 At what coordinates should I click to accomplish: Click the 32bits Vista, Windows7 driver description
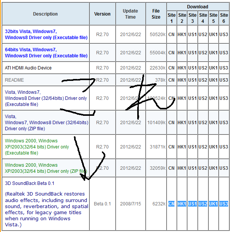(46, 34)
